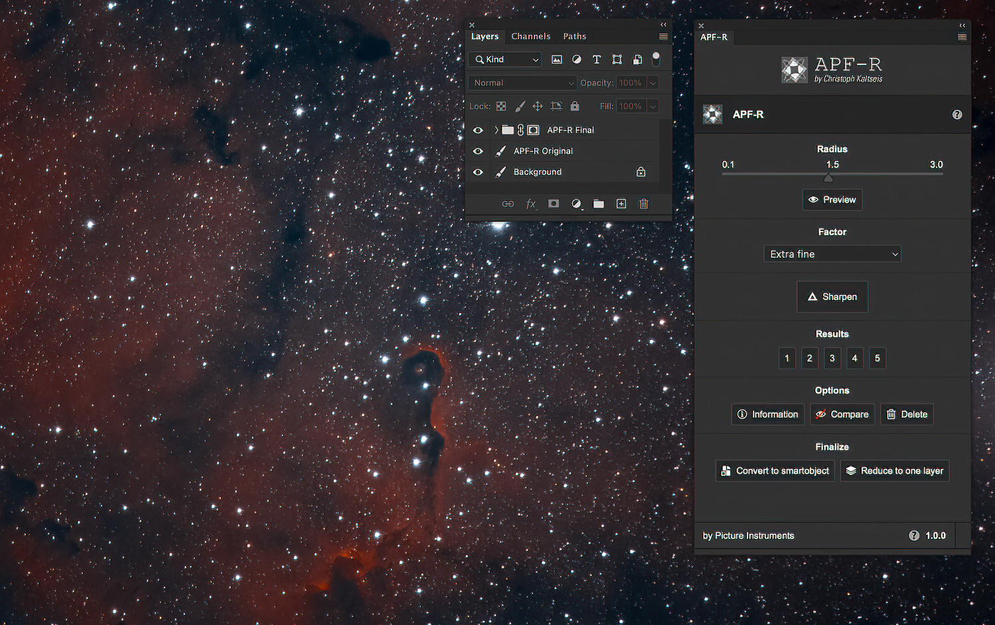The image size is (995, 625).
Task: Open the Kind filter dropdown
Action: [505, 60]
